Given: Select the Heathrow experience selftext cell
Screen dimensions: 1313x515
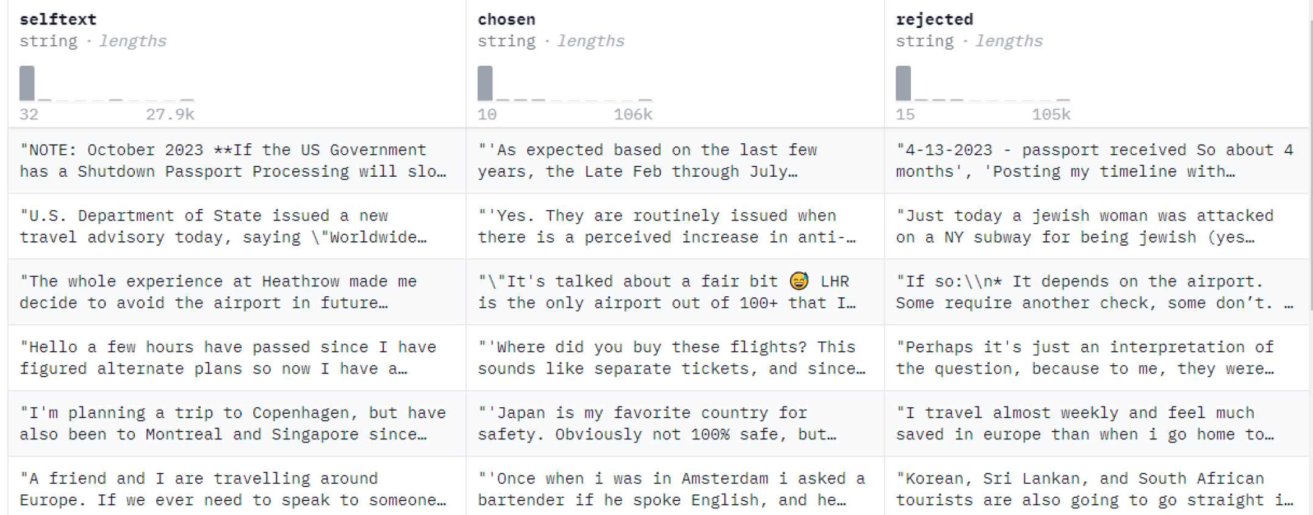Looking at the screenshot, I should (233, 293).
